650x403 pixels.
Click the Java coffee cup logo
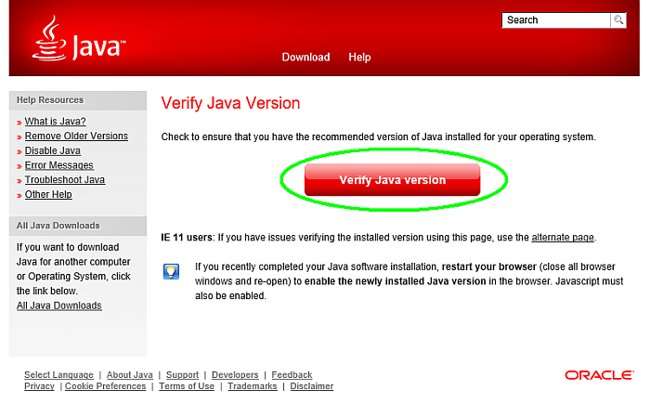(49, 38)
